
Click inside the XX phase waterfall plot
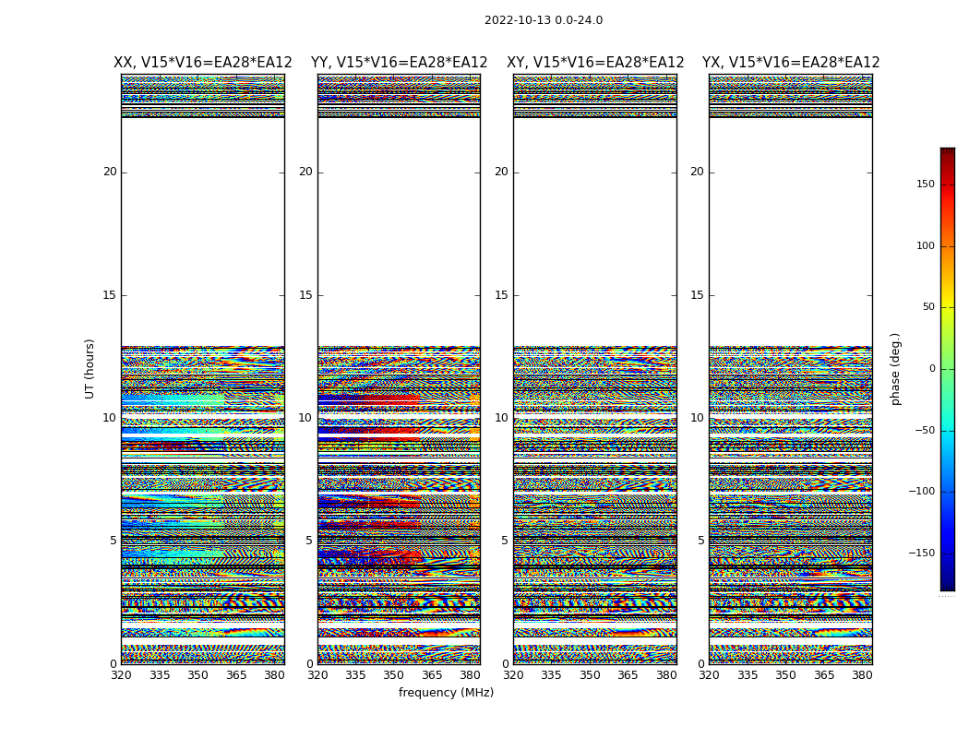203,369
